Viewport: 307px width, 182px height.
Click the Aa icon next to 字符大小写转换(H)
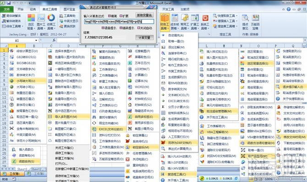(x=12, y=140)
